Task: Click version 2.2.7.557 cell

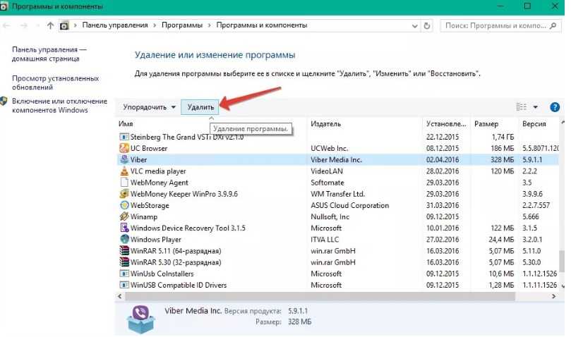Action: click(x=536, y=205)
